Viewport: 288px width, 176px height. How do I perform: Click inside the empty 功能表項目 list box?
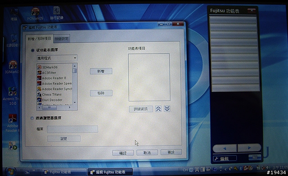pyautogui.click(x=149, y=77)
